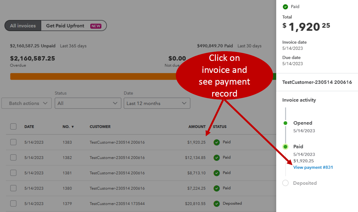The width and height of the screenshot is (358, 212).
Task: Open the Batch actions dropdown
Action: pyautogui.click(x=26, y=103)
